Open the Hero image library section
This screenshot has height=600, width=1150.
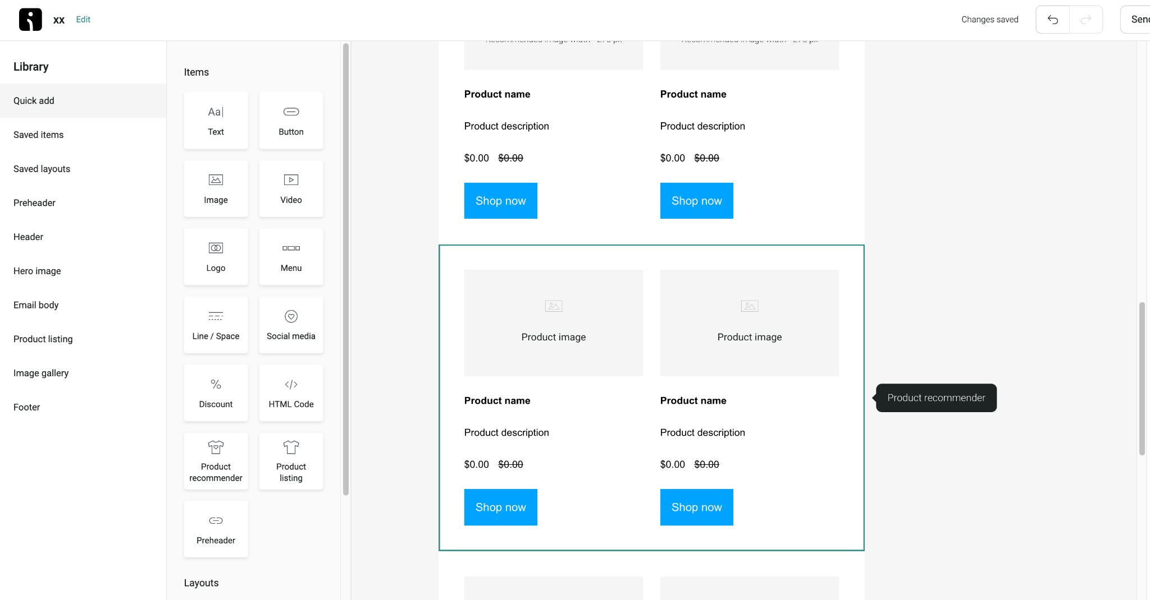37,271
